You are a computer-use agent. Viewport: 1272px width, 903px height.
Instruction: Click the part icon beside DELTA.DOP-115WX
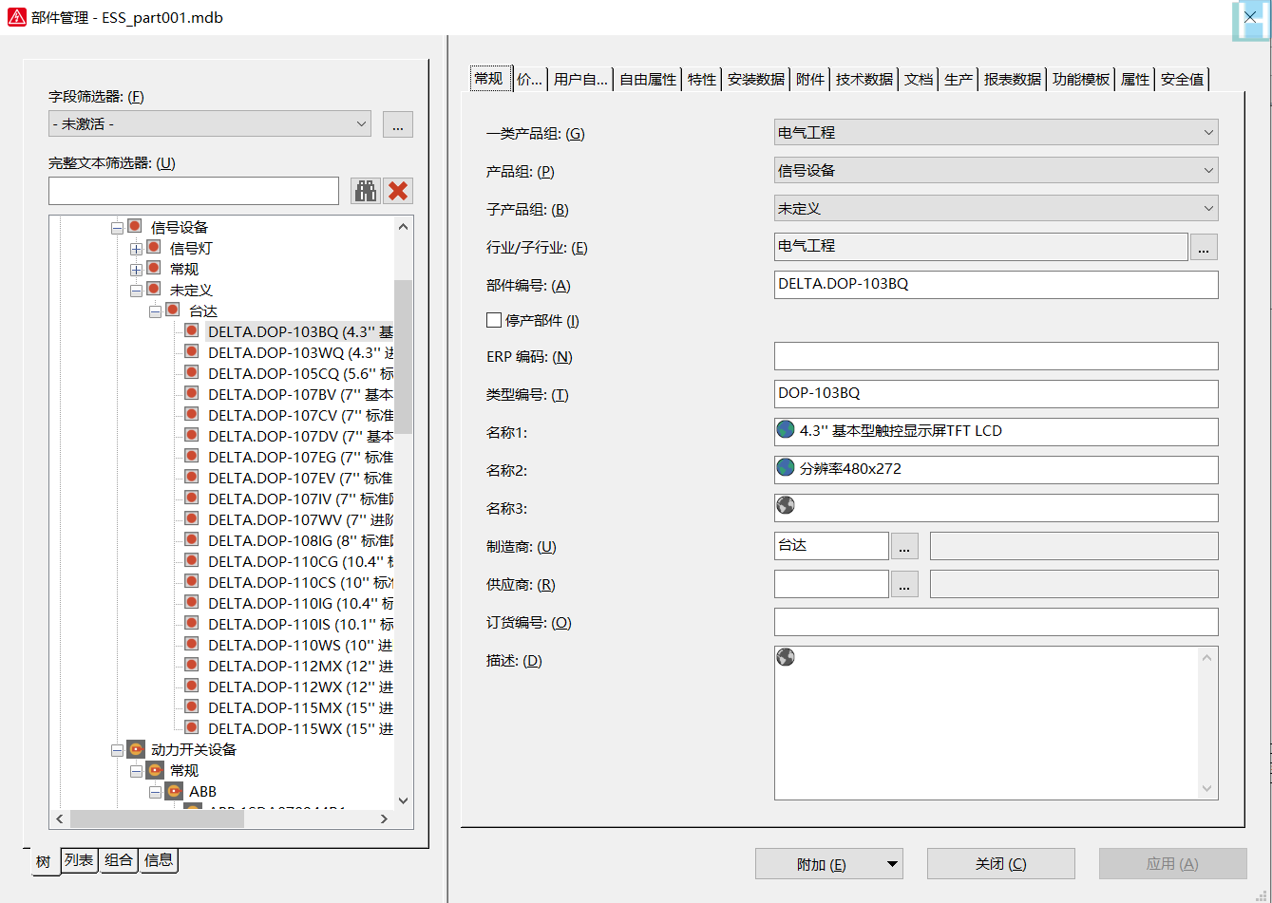[x=192, y=727]
